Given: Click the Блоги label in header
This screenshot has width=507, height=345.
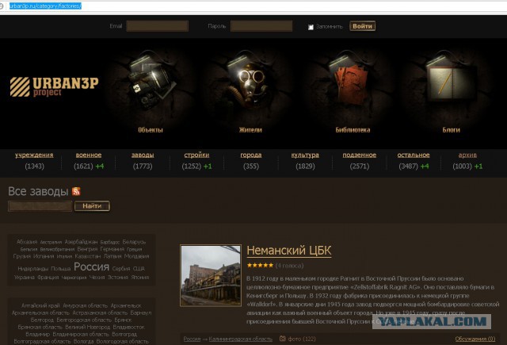Looking at the screenshot, I should [x=451, y=130].
